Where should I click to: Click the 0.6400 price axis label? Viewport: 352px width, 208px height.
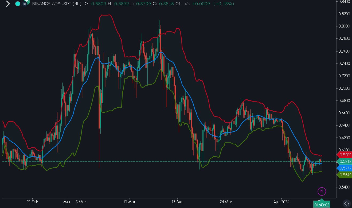pos(344,125)
